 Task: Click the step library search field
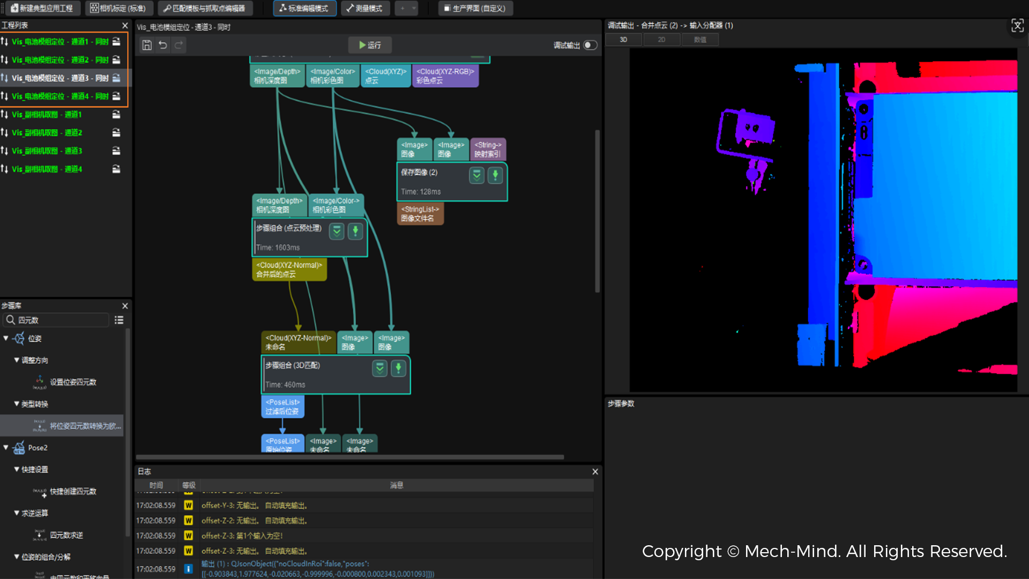coord(57,320)
